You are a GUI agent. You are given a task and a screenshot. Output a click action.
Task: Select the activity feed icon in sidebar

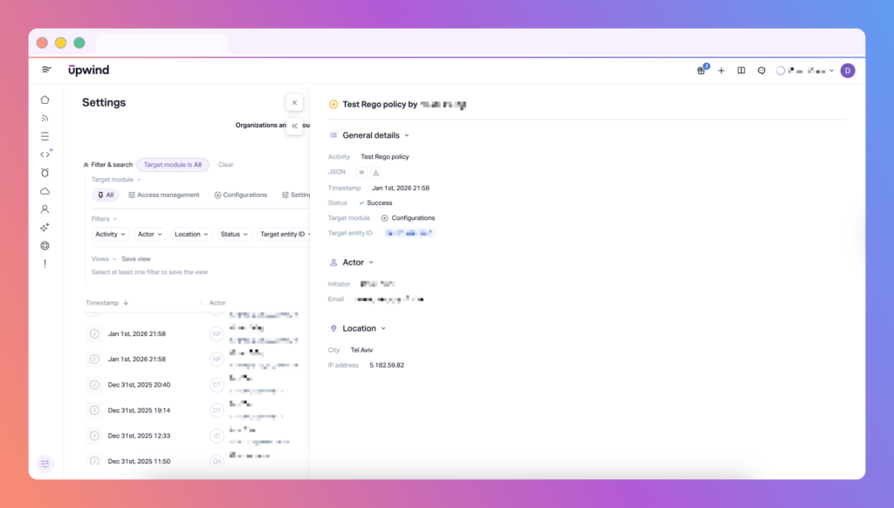(x=45, y=118)
